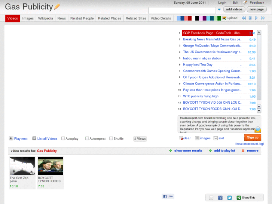
Task: Click show more results link
Action: (x=188, y=151)
